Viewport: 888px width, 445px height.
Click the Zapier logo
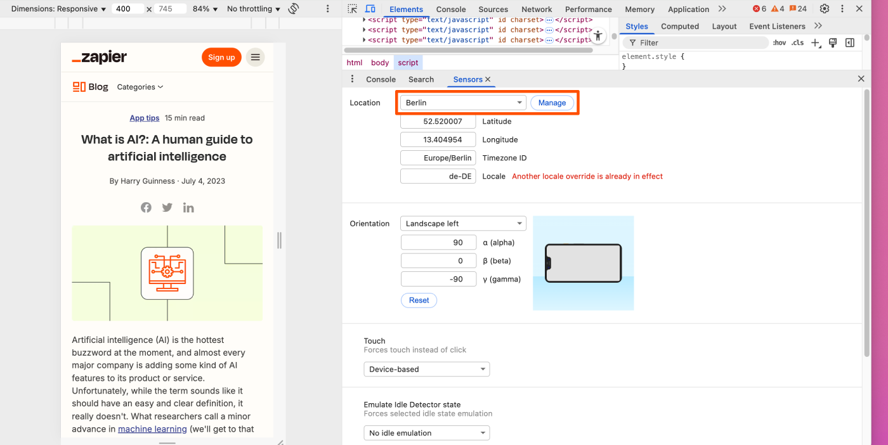[99, 57]
